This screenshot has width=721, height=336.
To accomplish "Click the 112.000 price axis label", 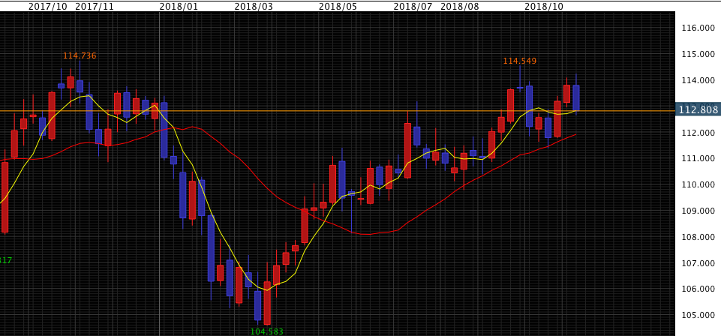I will [x=698, y=133].
